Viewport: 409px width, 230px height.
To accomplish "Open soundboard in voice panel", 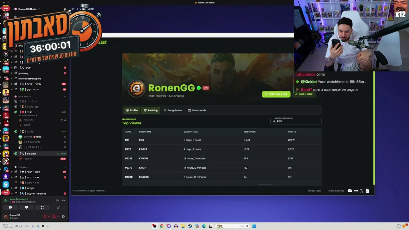I will coord(58,207).
